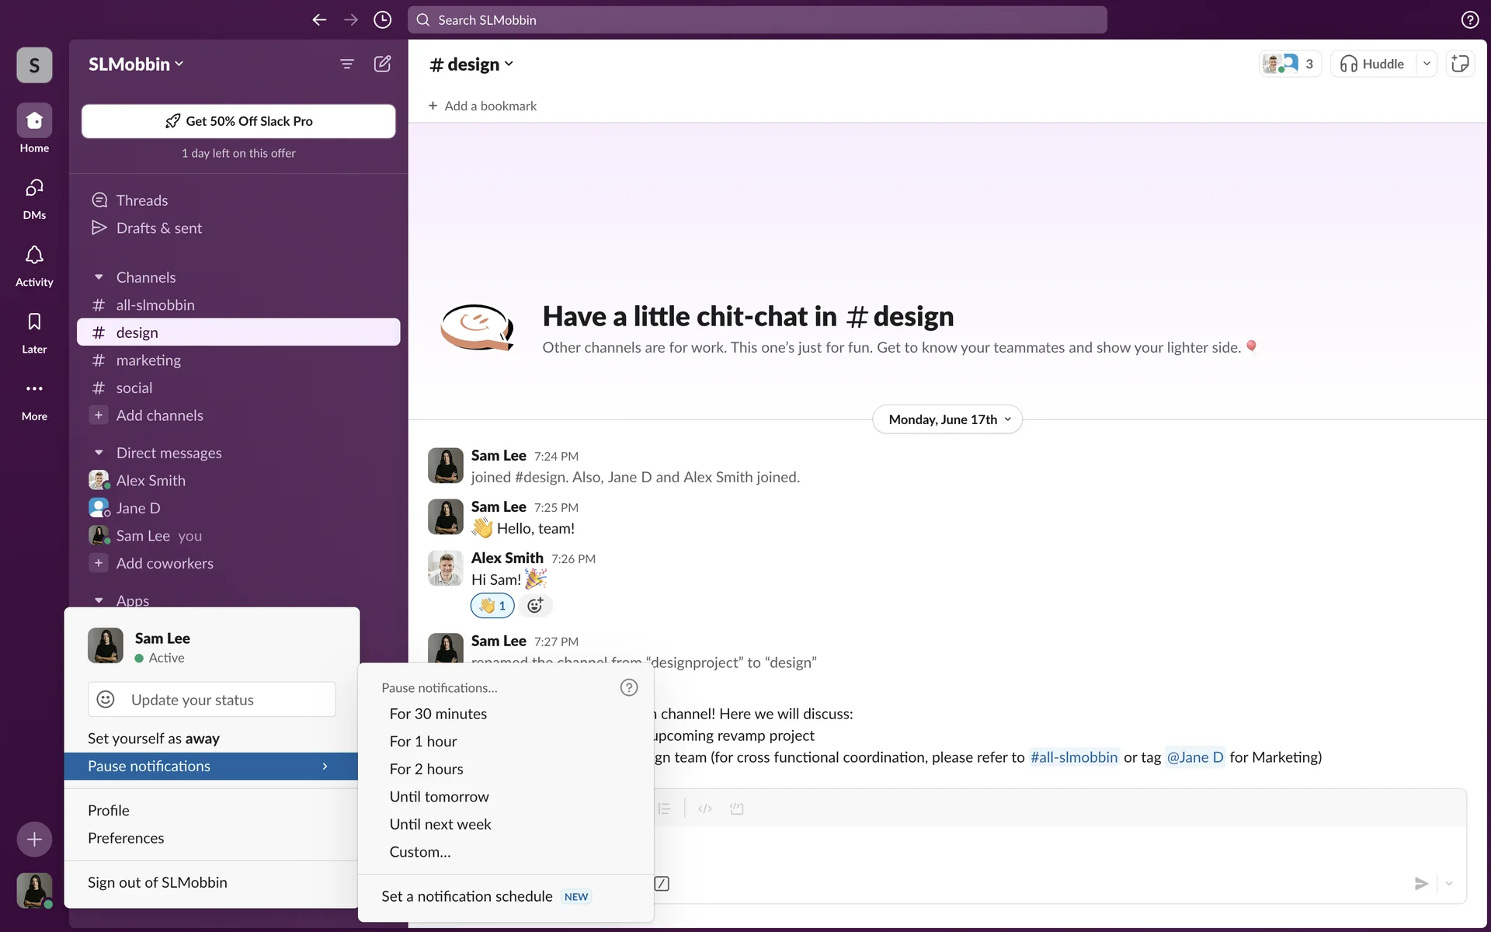Open the canvas icon in channel header
Screen dimensions: 1491x932
[1460, 64]
